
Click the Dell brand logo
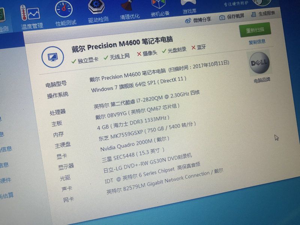[259, 63]
